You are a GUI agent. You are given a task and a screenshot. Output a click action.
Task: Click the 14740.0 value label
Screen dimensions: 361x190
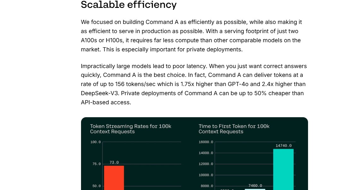tap(283, 146)
